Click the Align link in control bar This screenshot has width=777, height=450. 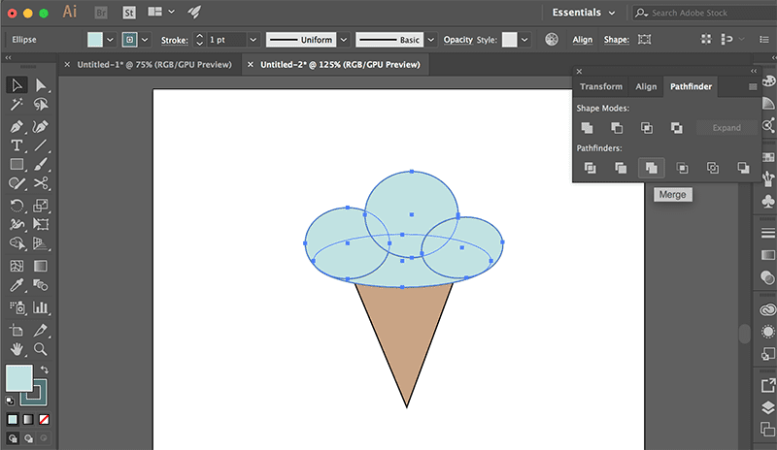(583, 40)
